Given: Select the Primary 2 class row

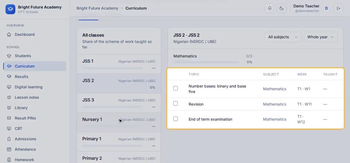Looking at the screenshot, I should [x=119, y=158].
